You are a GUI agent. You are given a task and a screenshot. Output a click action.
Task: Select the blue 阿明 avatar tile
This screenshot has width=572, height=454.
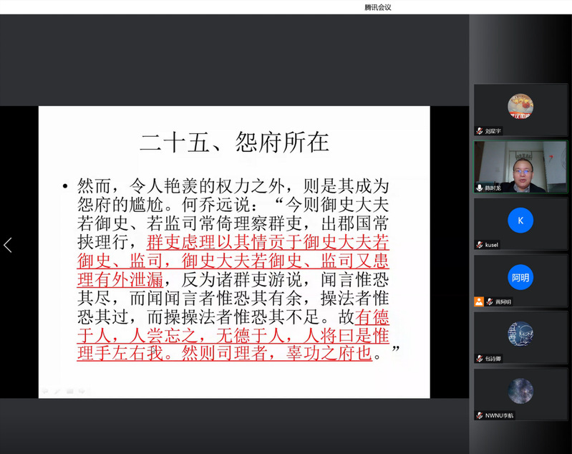tap(520, 276)
